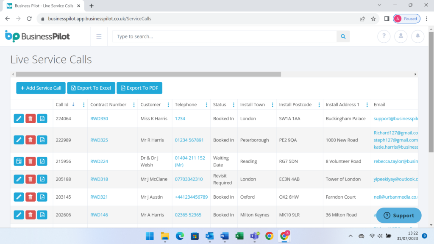Image resolution: width=434 pixels, height=244 pixels.
Task: Open the help question mark icon
Action: click(x=384, y=36)
